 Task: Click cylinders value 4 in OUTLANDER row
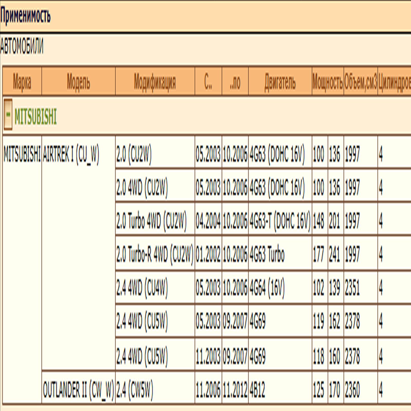381,390
